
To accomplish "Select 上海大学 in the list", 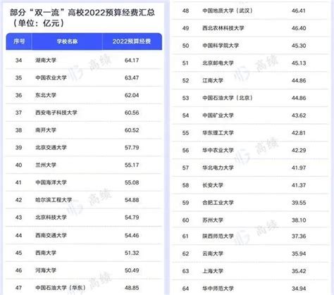I will (213, 271).
